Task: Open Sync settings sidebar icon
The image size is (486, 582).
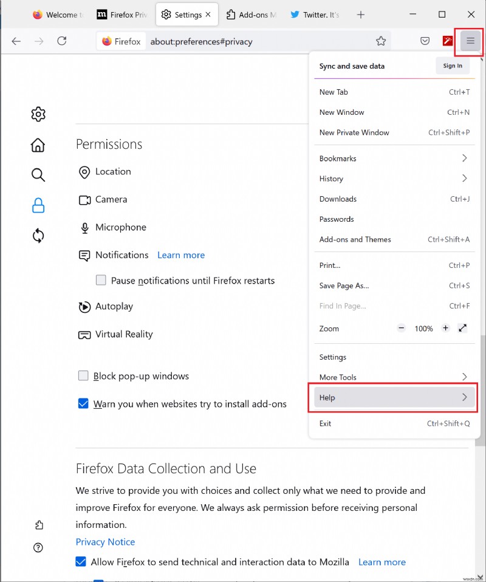Action: pos(38,236)
